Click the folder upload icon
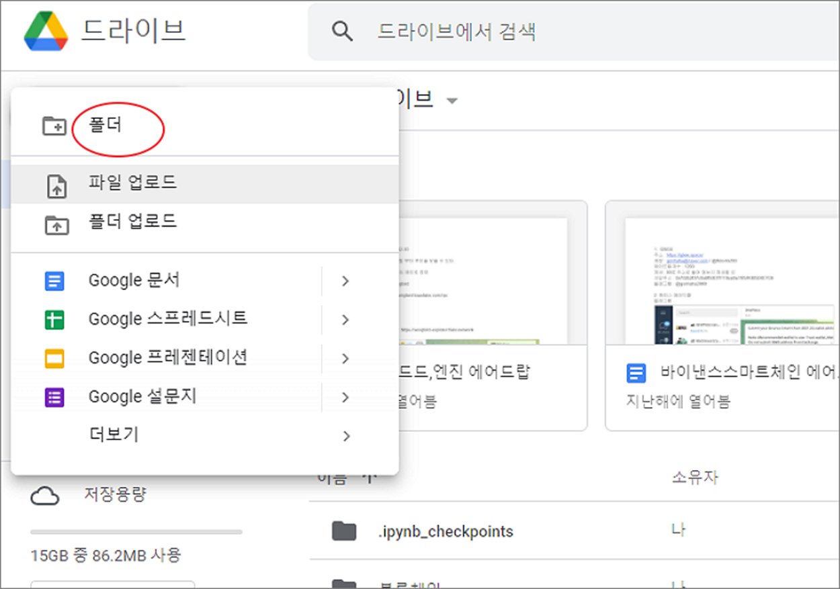The width and height of the screenshot is (840, 589). (x=56, y=225)
